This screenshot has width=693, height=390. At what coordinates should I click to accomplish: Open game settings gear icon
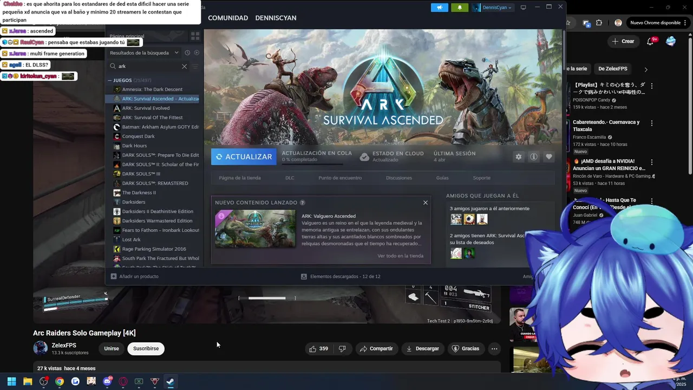coord(519,157)
